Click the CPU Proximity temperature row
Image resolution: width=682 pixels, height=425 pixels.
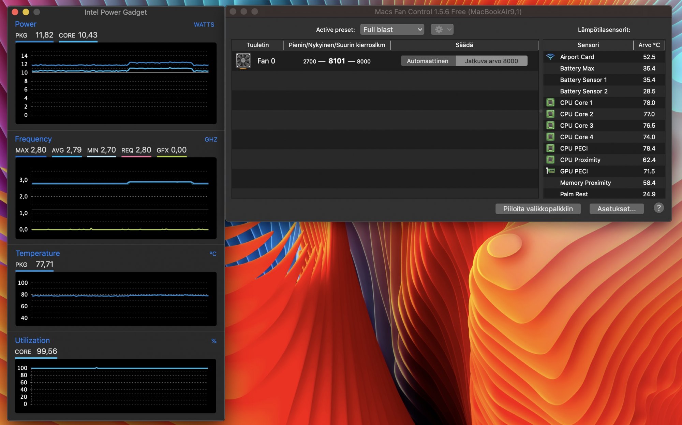(604, 160)
